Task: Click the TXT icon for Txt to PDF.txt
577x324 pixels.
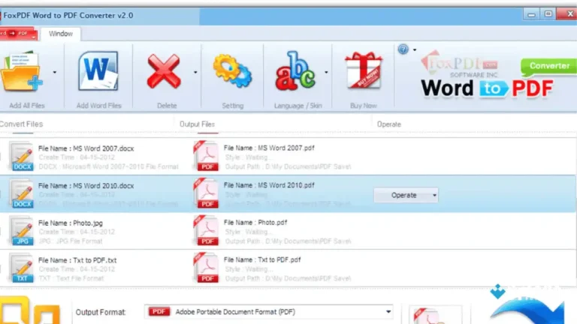Action: (x=21, y=268)
